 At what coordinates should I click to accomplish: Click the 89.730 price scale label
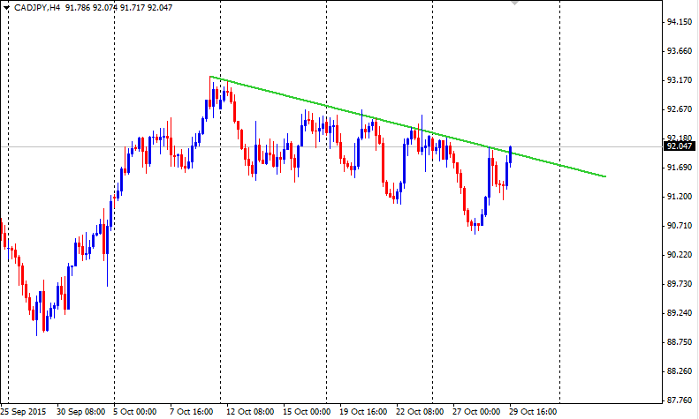[x=680, y=284]
